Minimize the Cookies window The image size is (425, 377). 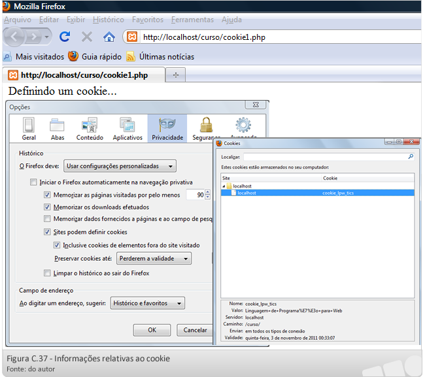(x=389, y=142)
